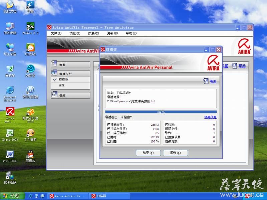Open the 帮助(H) menu in the menu bar
The image size is (267, 200).
[131, 33]
